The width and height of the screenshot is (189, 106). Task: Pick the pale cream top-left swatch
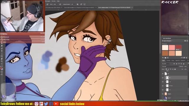(x=165, y=47)
